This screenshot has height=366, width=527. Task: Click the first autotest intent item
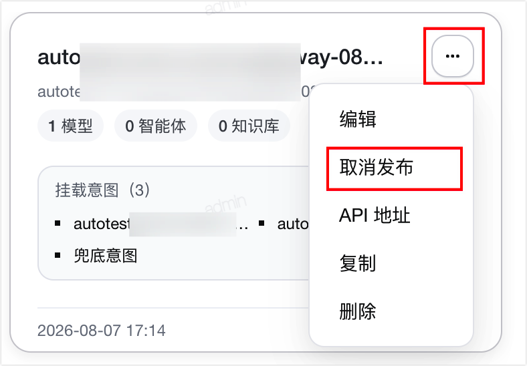click(161, 224)
